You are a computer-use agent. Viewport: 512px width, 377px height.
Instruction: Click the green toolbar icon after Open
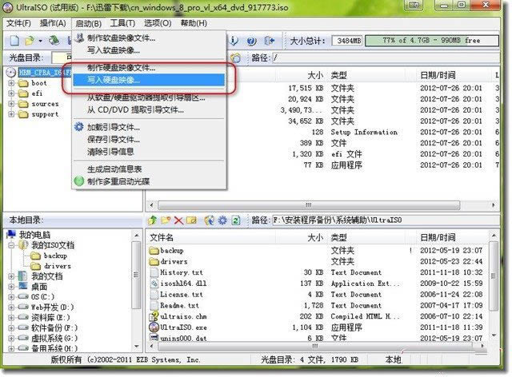coord(54,41)
